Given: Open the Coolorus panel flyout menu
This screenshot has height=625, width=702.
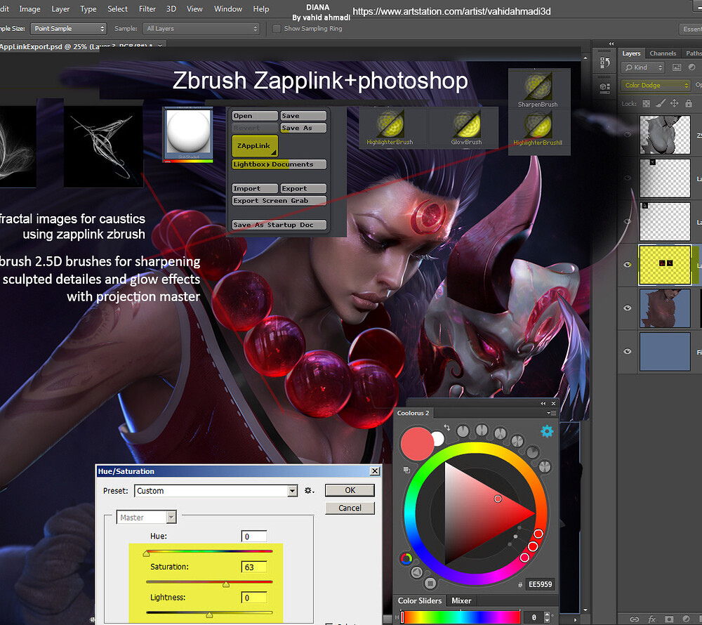Looking at the screenshot, I should 552,413.
